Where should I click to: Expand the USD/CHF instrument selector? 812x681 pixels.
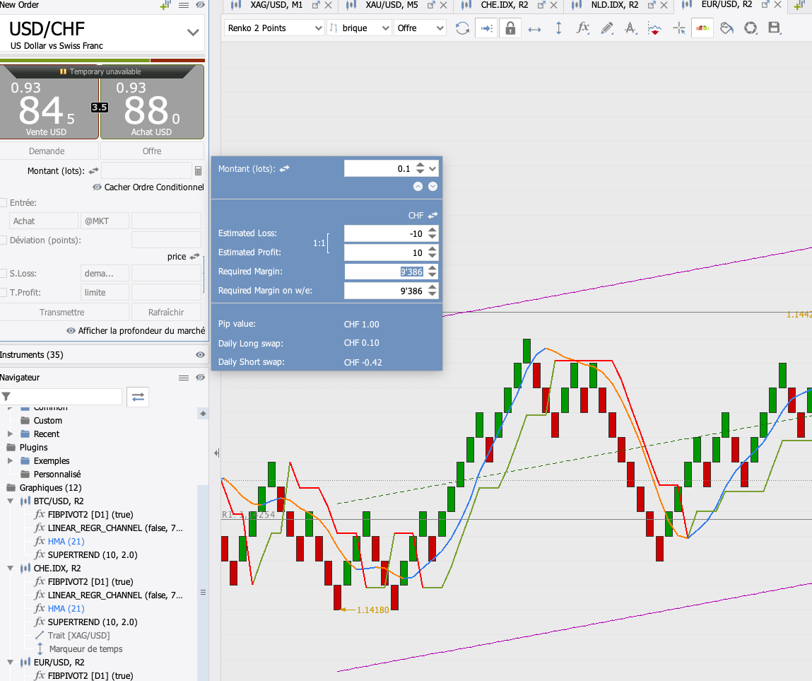tap(192, 33)
